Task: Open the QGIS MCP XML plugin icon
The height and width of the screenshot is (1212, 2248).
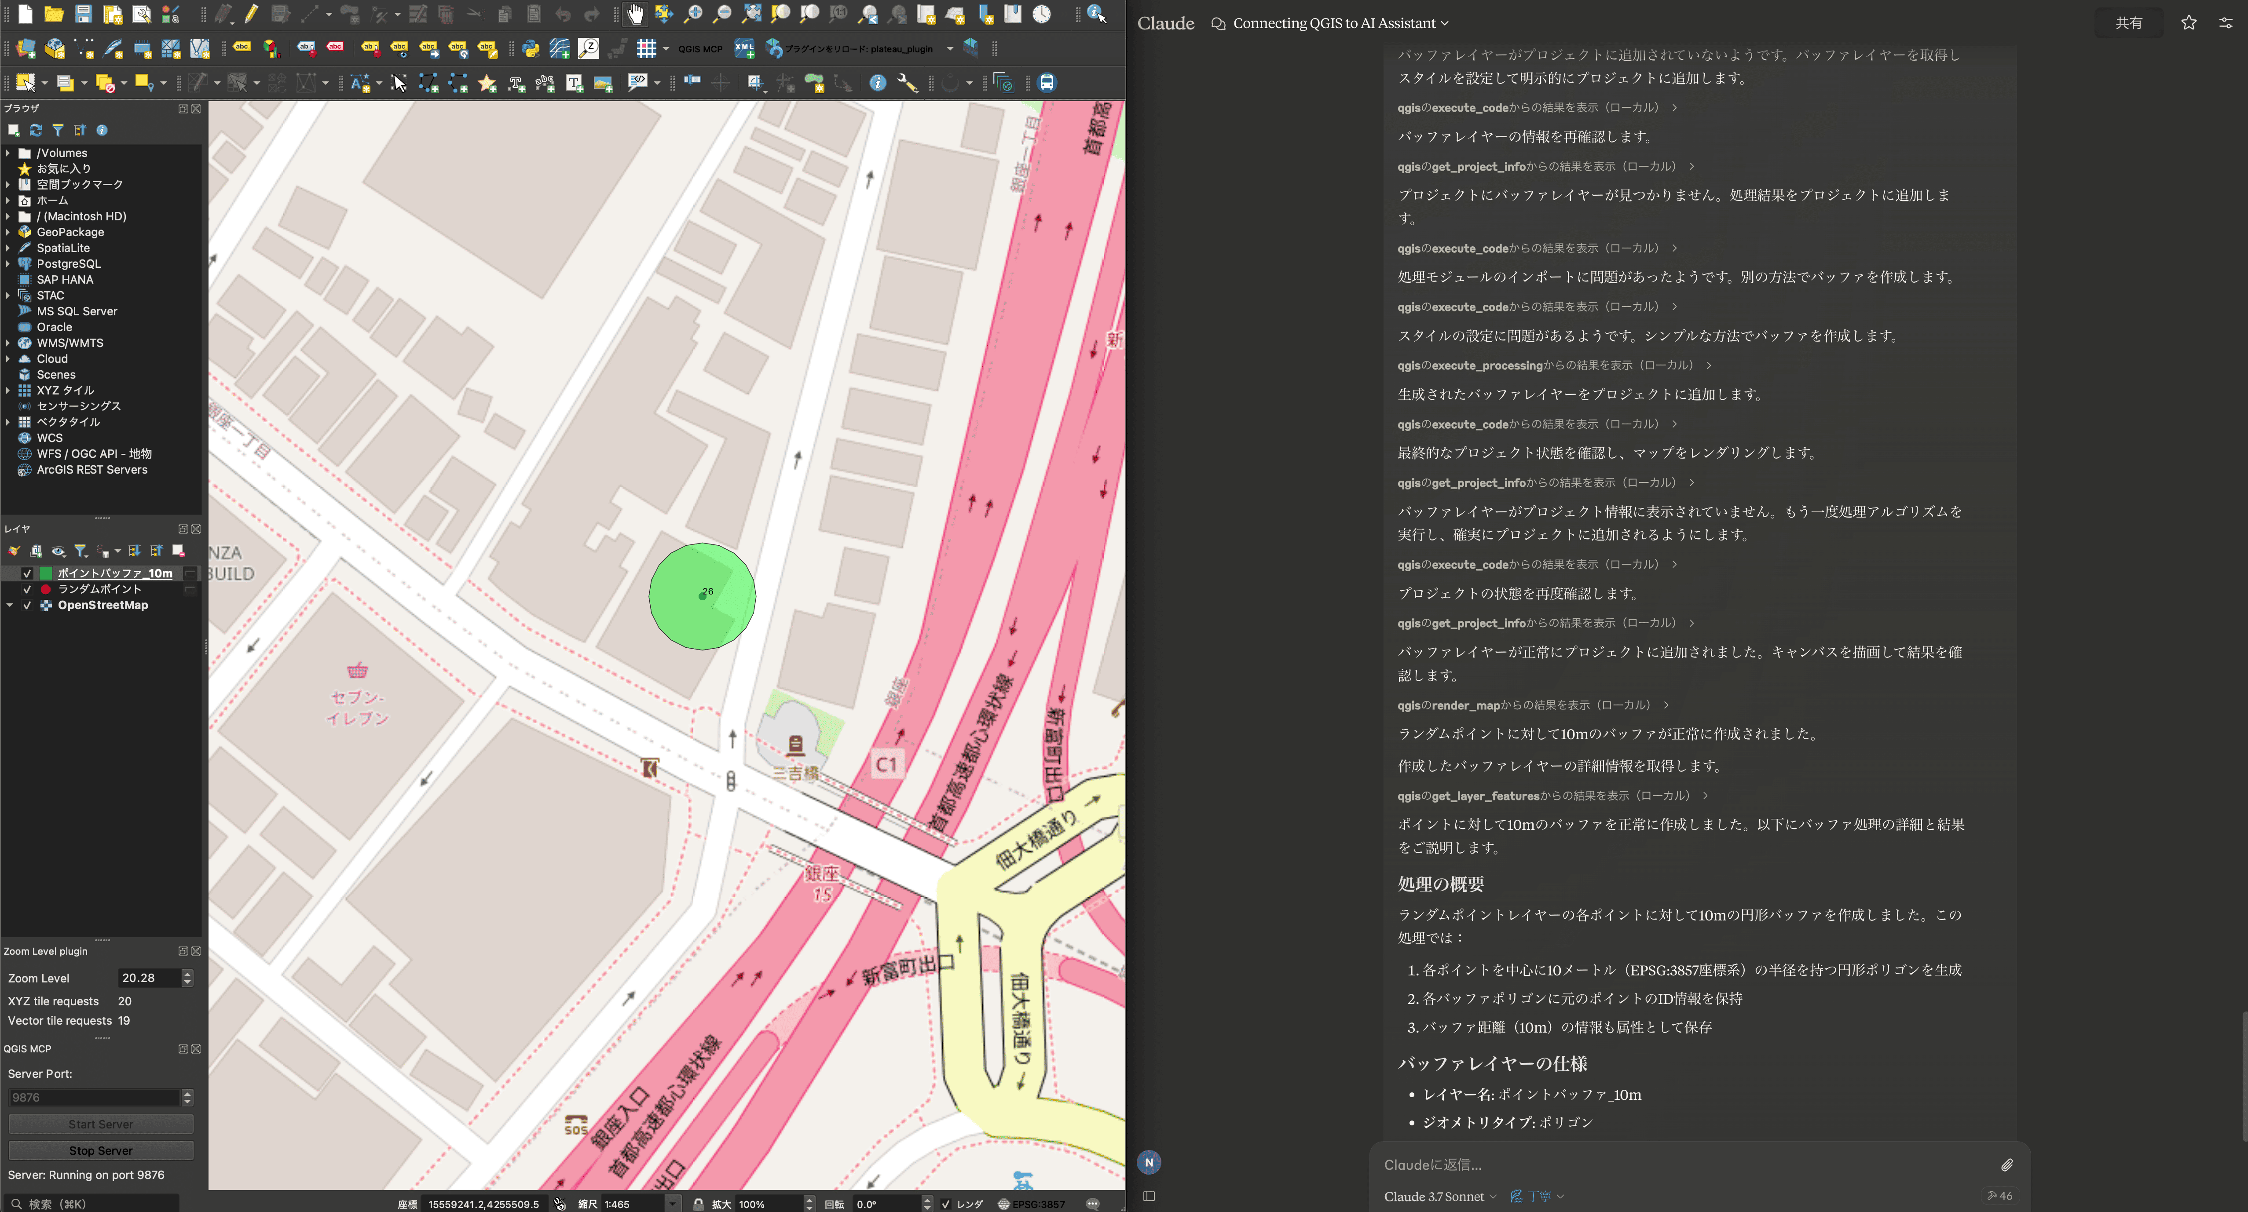Action: point(744,48)
